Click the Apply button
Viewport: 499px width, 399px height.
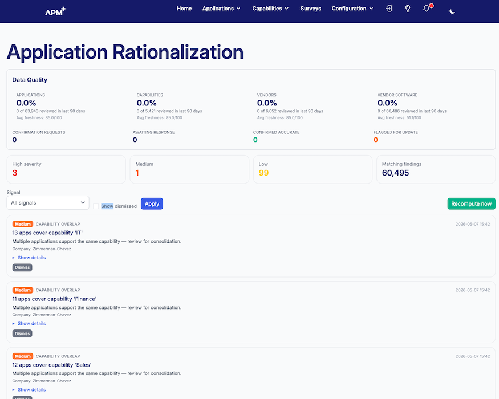coord(152,204)
